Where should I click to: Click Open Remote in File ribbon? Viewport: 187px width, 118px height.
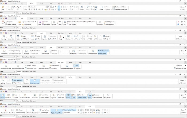coord(26,25)
